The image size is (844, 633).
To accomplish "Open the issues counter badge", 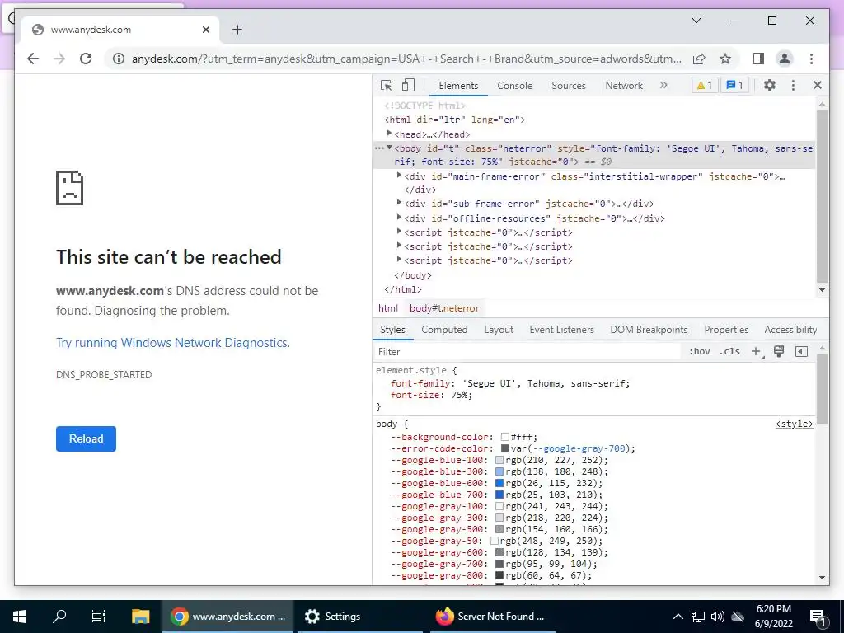I will [x=734, y=85].
